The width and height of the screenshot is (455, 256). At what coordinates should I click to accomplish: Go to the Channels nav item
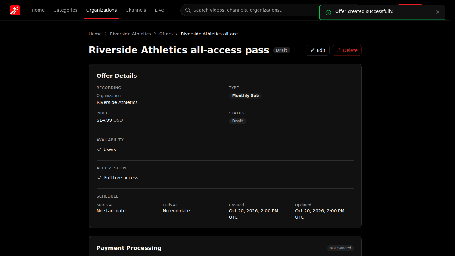tap(136, 10)
